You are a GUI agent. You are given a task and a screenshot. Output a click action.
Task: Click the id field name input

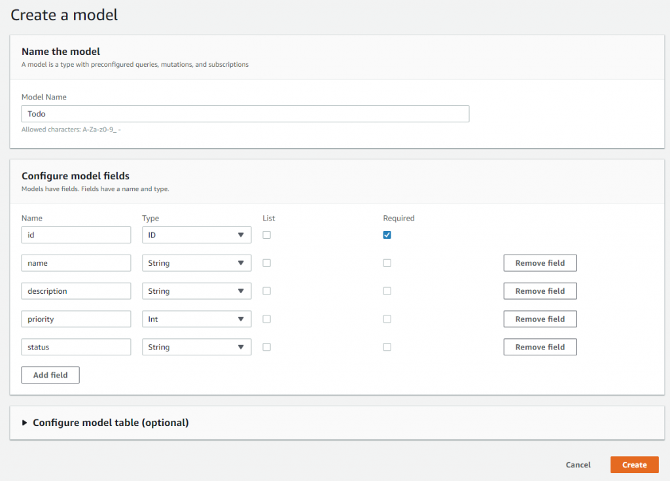coord(76,235)
